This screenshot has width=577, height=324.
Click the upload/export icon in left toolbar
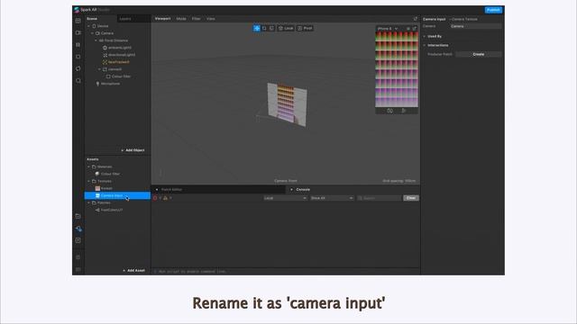tap(78, 240)
